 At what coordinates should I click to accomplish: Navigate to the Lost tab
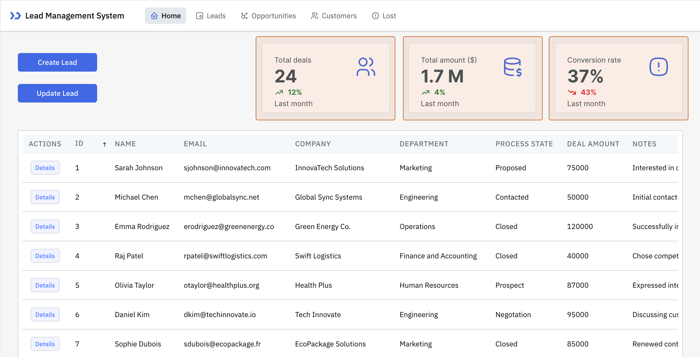[384, 16]
